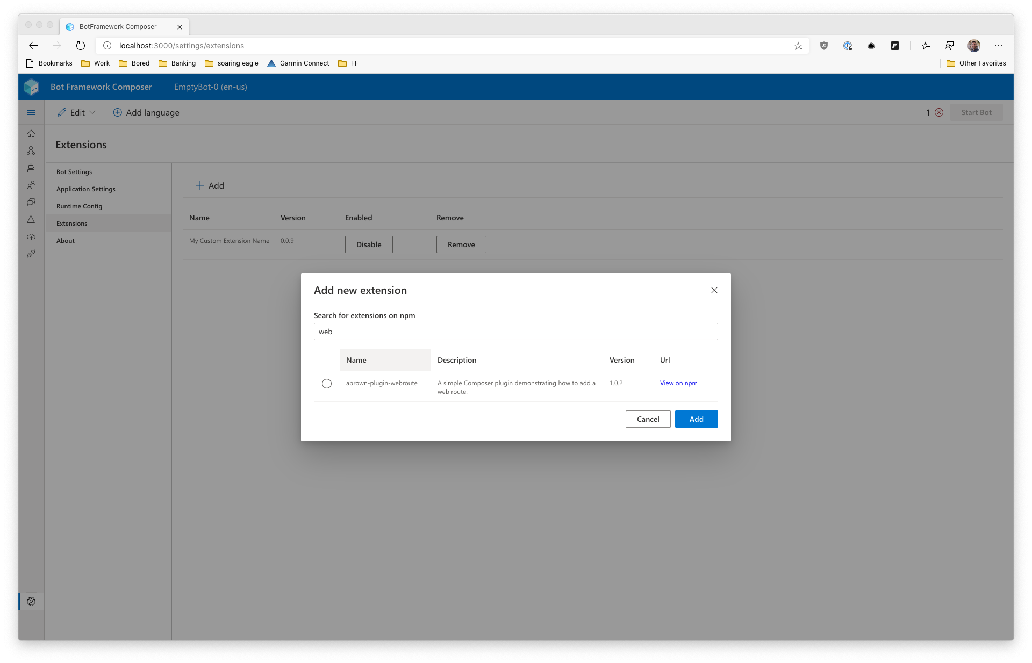Click the settings gear icon in sidebar
1032x663 pixels.
(31, 601)
